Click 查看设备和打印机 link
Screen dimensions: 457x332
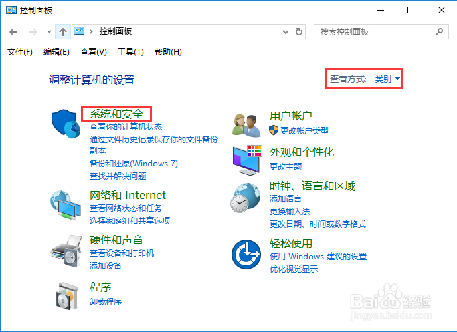122,253
